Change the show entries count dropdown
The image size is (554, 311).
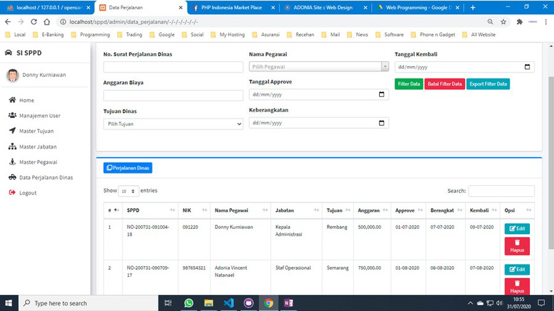[x=129, y=191]
